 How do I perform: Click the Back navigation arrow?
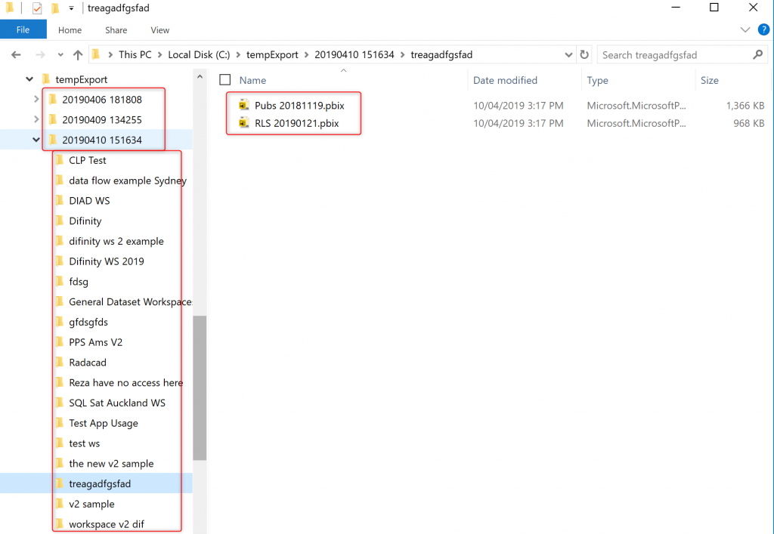click(x=17, y=55)
